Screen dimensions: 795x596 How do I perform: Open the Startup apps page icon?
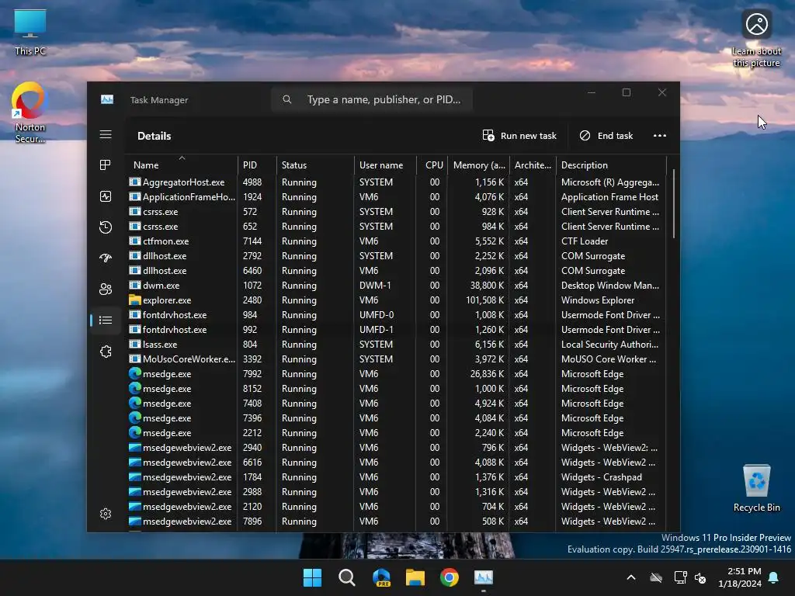(x=106, y=258)
